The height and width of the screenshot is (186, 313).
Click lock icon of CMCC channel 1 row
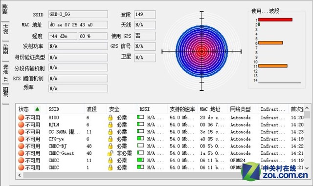[x=110, y=167]
